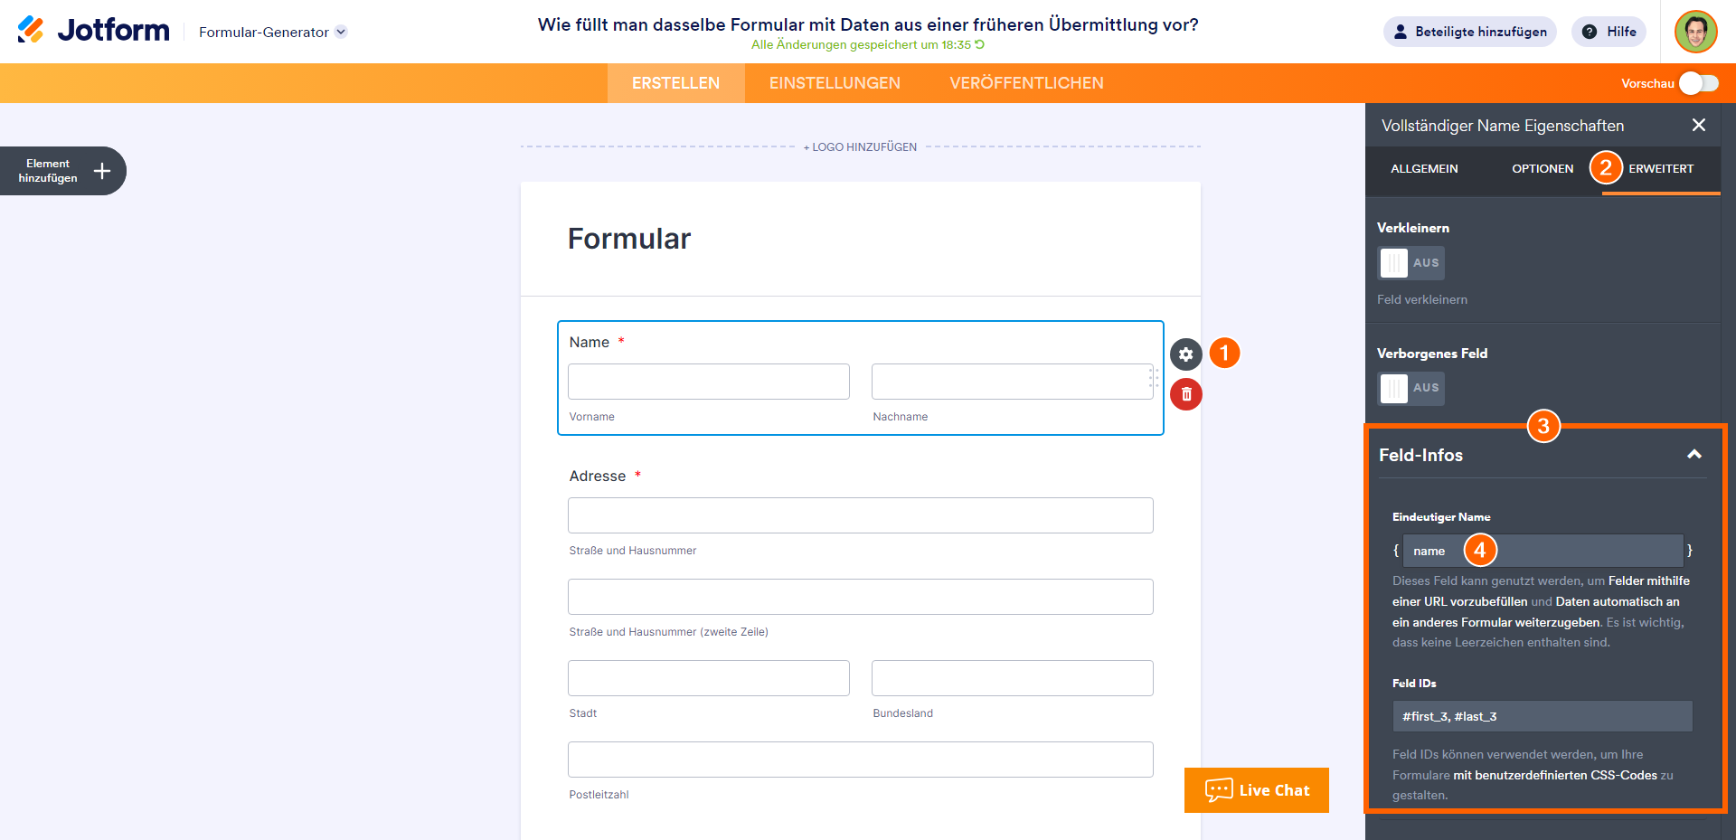This screenshot has height=840, width=1736.
Task: Close the Vollständiger Name properties panel
Action: pyautogui.click(x=1698, y=126)
